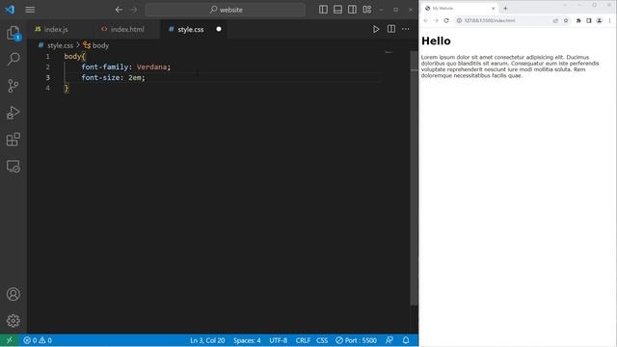The width and height of the screenshot is (617, 347).
Task: Toggle the secondary side bar layout icon
Action: click(x=352, y=10)
